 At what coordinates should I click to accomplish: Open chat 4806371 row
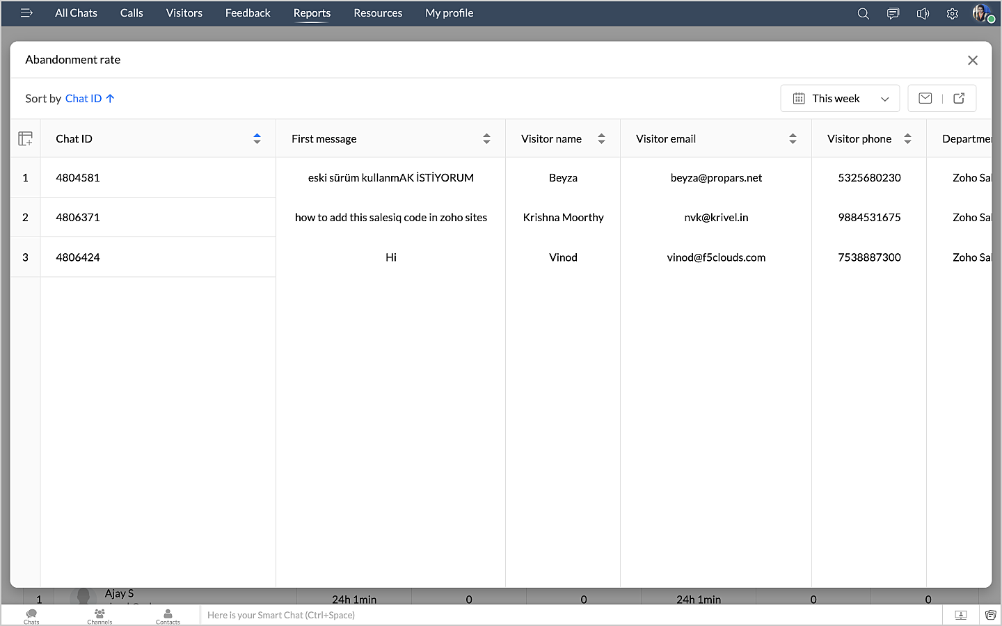pyautogui.click(x=78, y=218)
